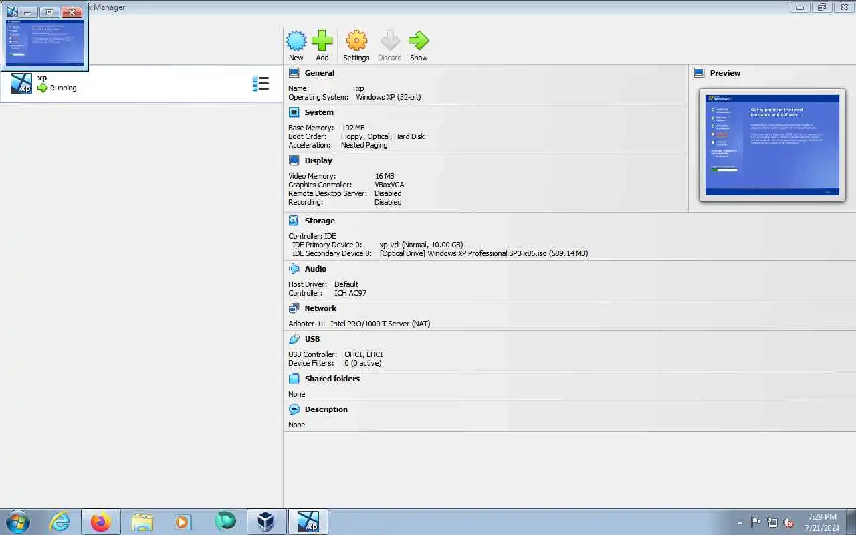856x535 pixels.
Task: Click the 'Running' status of xp
Action: click(64, 88)
